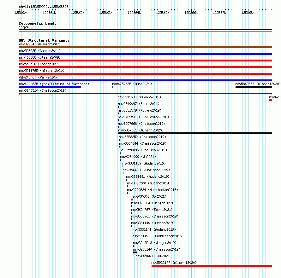This screenshot has height=278, width=281.
Task: Click the black nsv3205140 (Chaisson2019) glyph
Action: click(135, 252)
